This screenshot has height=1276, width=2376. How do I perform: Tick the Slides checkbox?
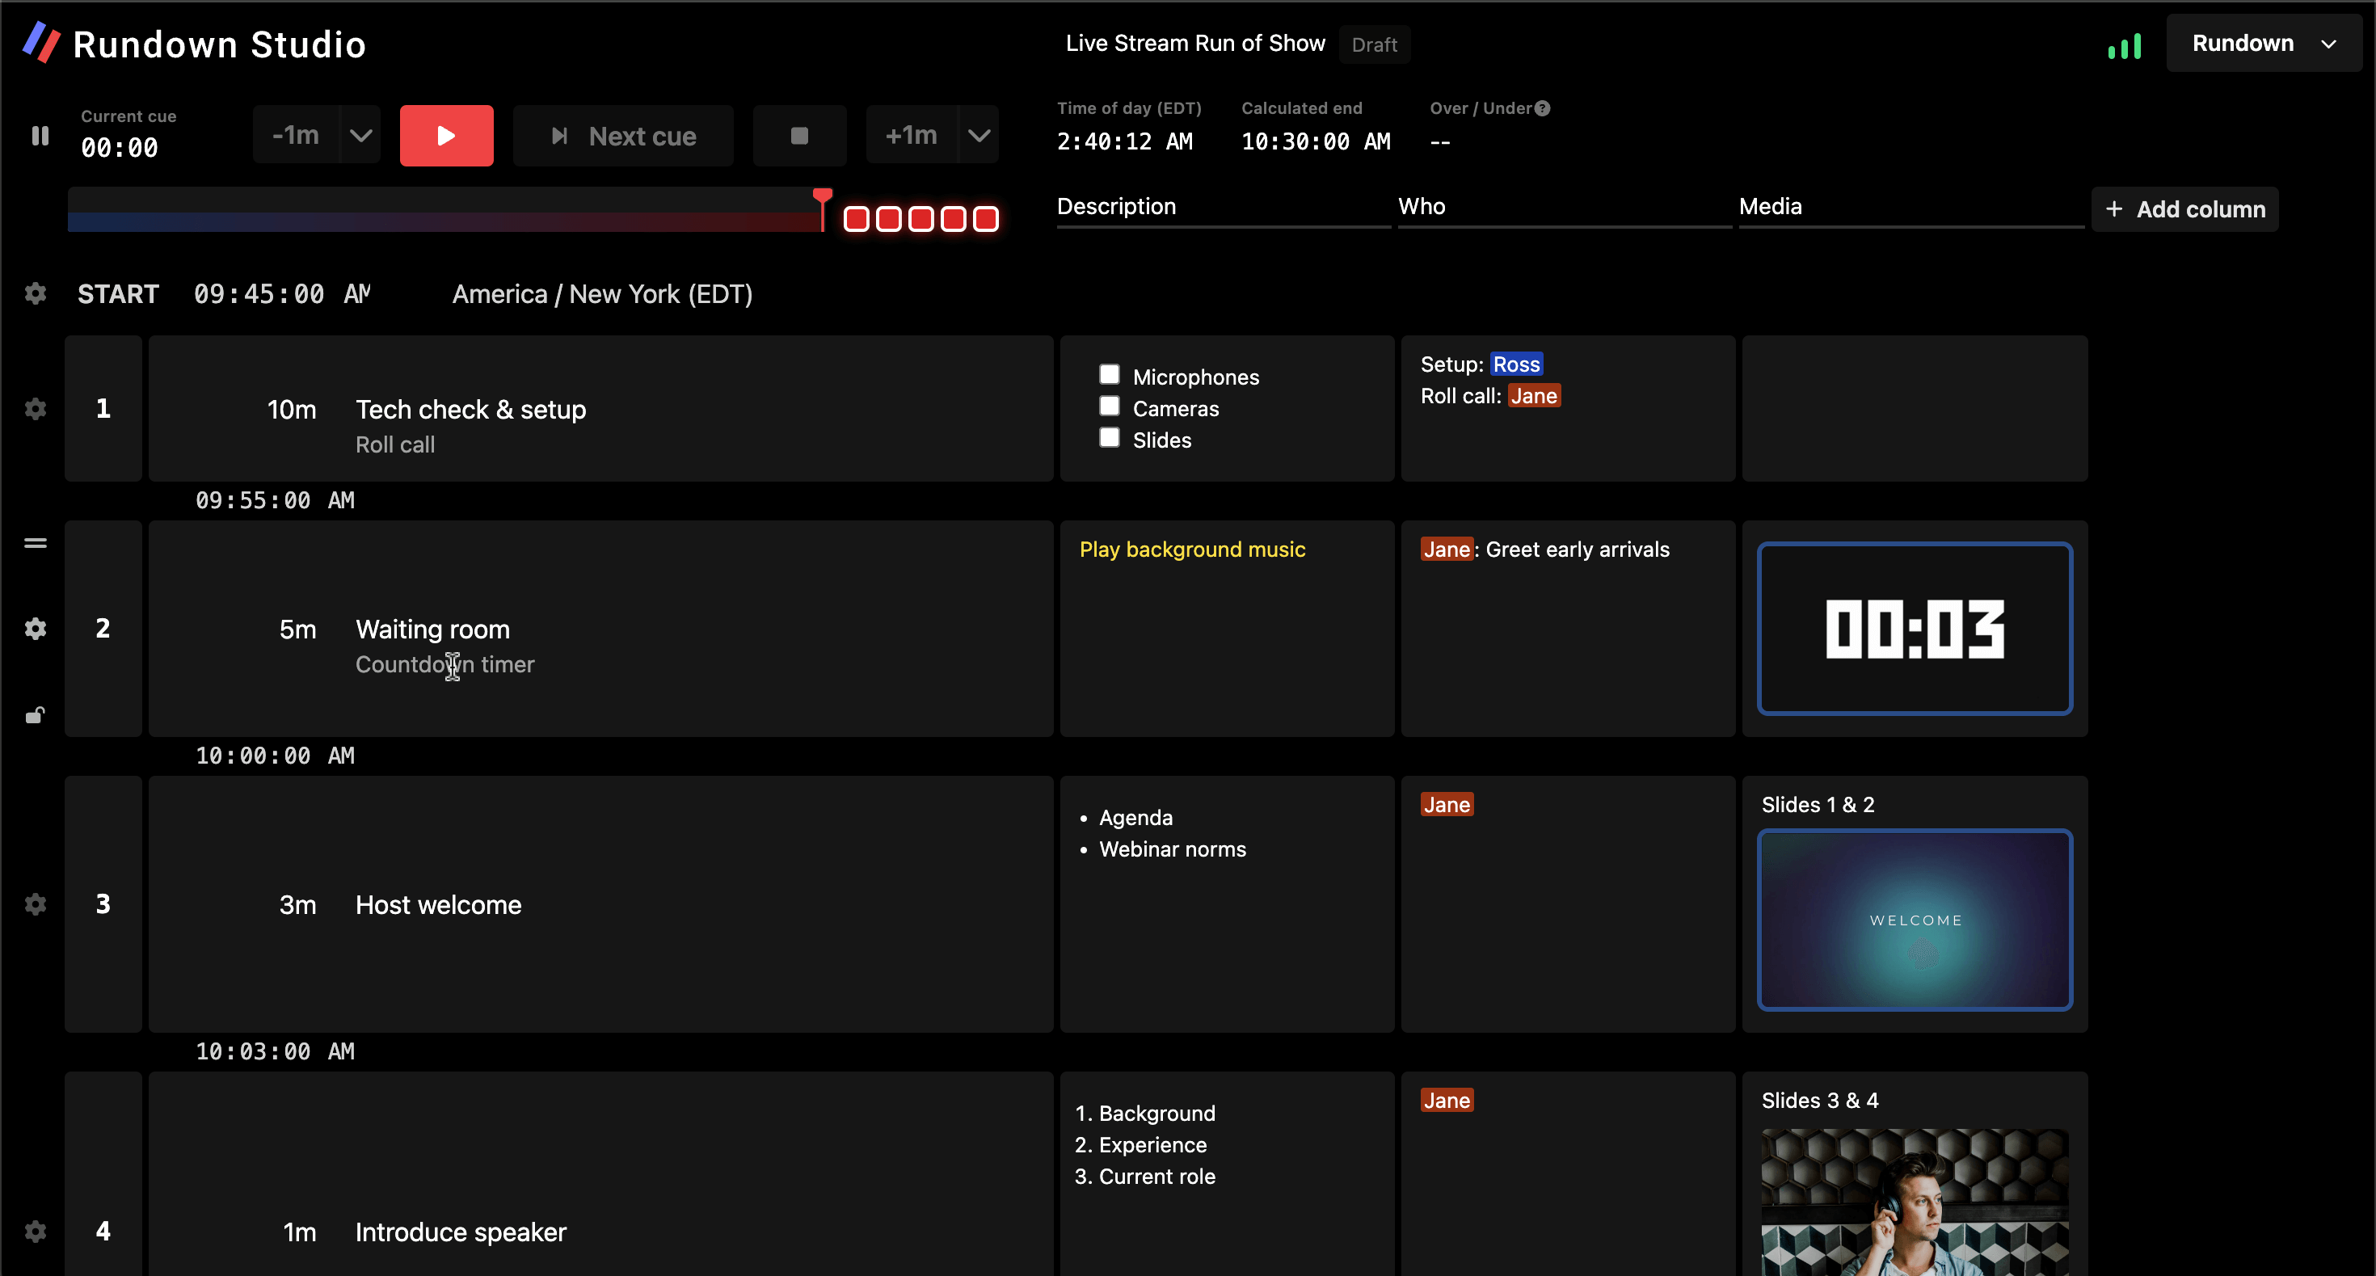1110,437
